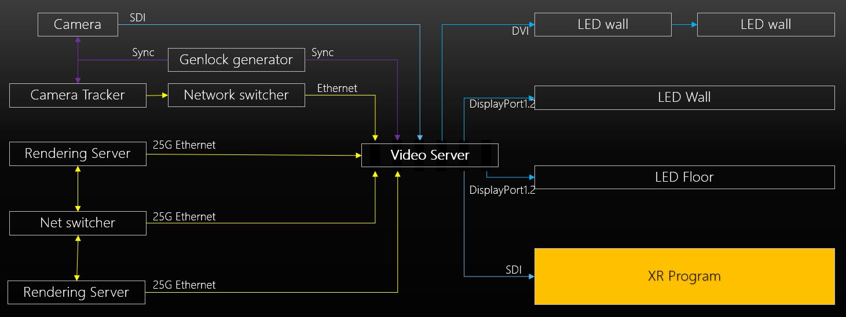Select the Camera box
This screenshot has width=846, height=317.
78,24
